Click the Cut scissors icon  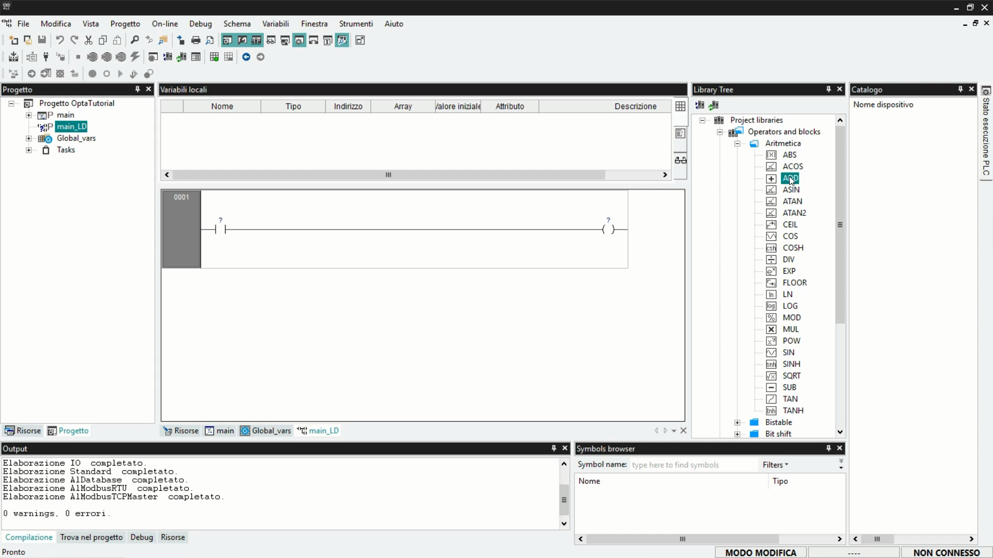point(88,40)
